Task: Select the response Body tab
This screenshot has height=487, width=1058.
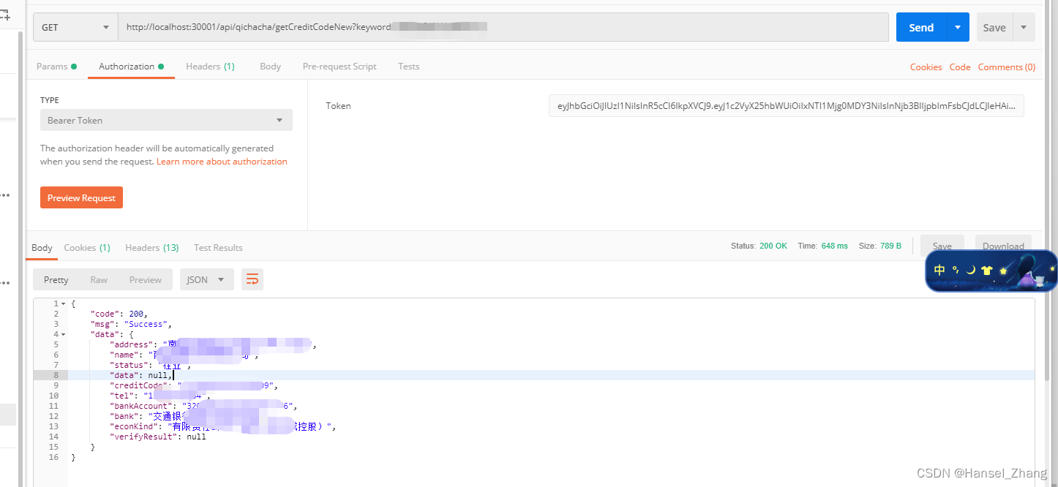Action: pyautogui.click(x=42, y=247)
